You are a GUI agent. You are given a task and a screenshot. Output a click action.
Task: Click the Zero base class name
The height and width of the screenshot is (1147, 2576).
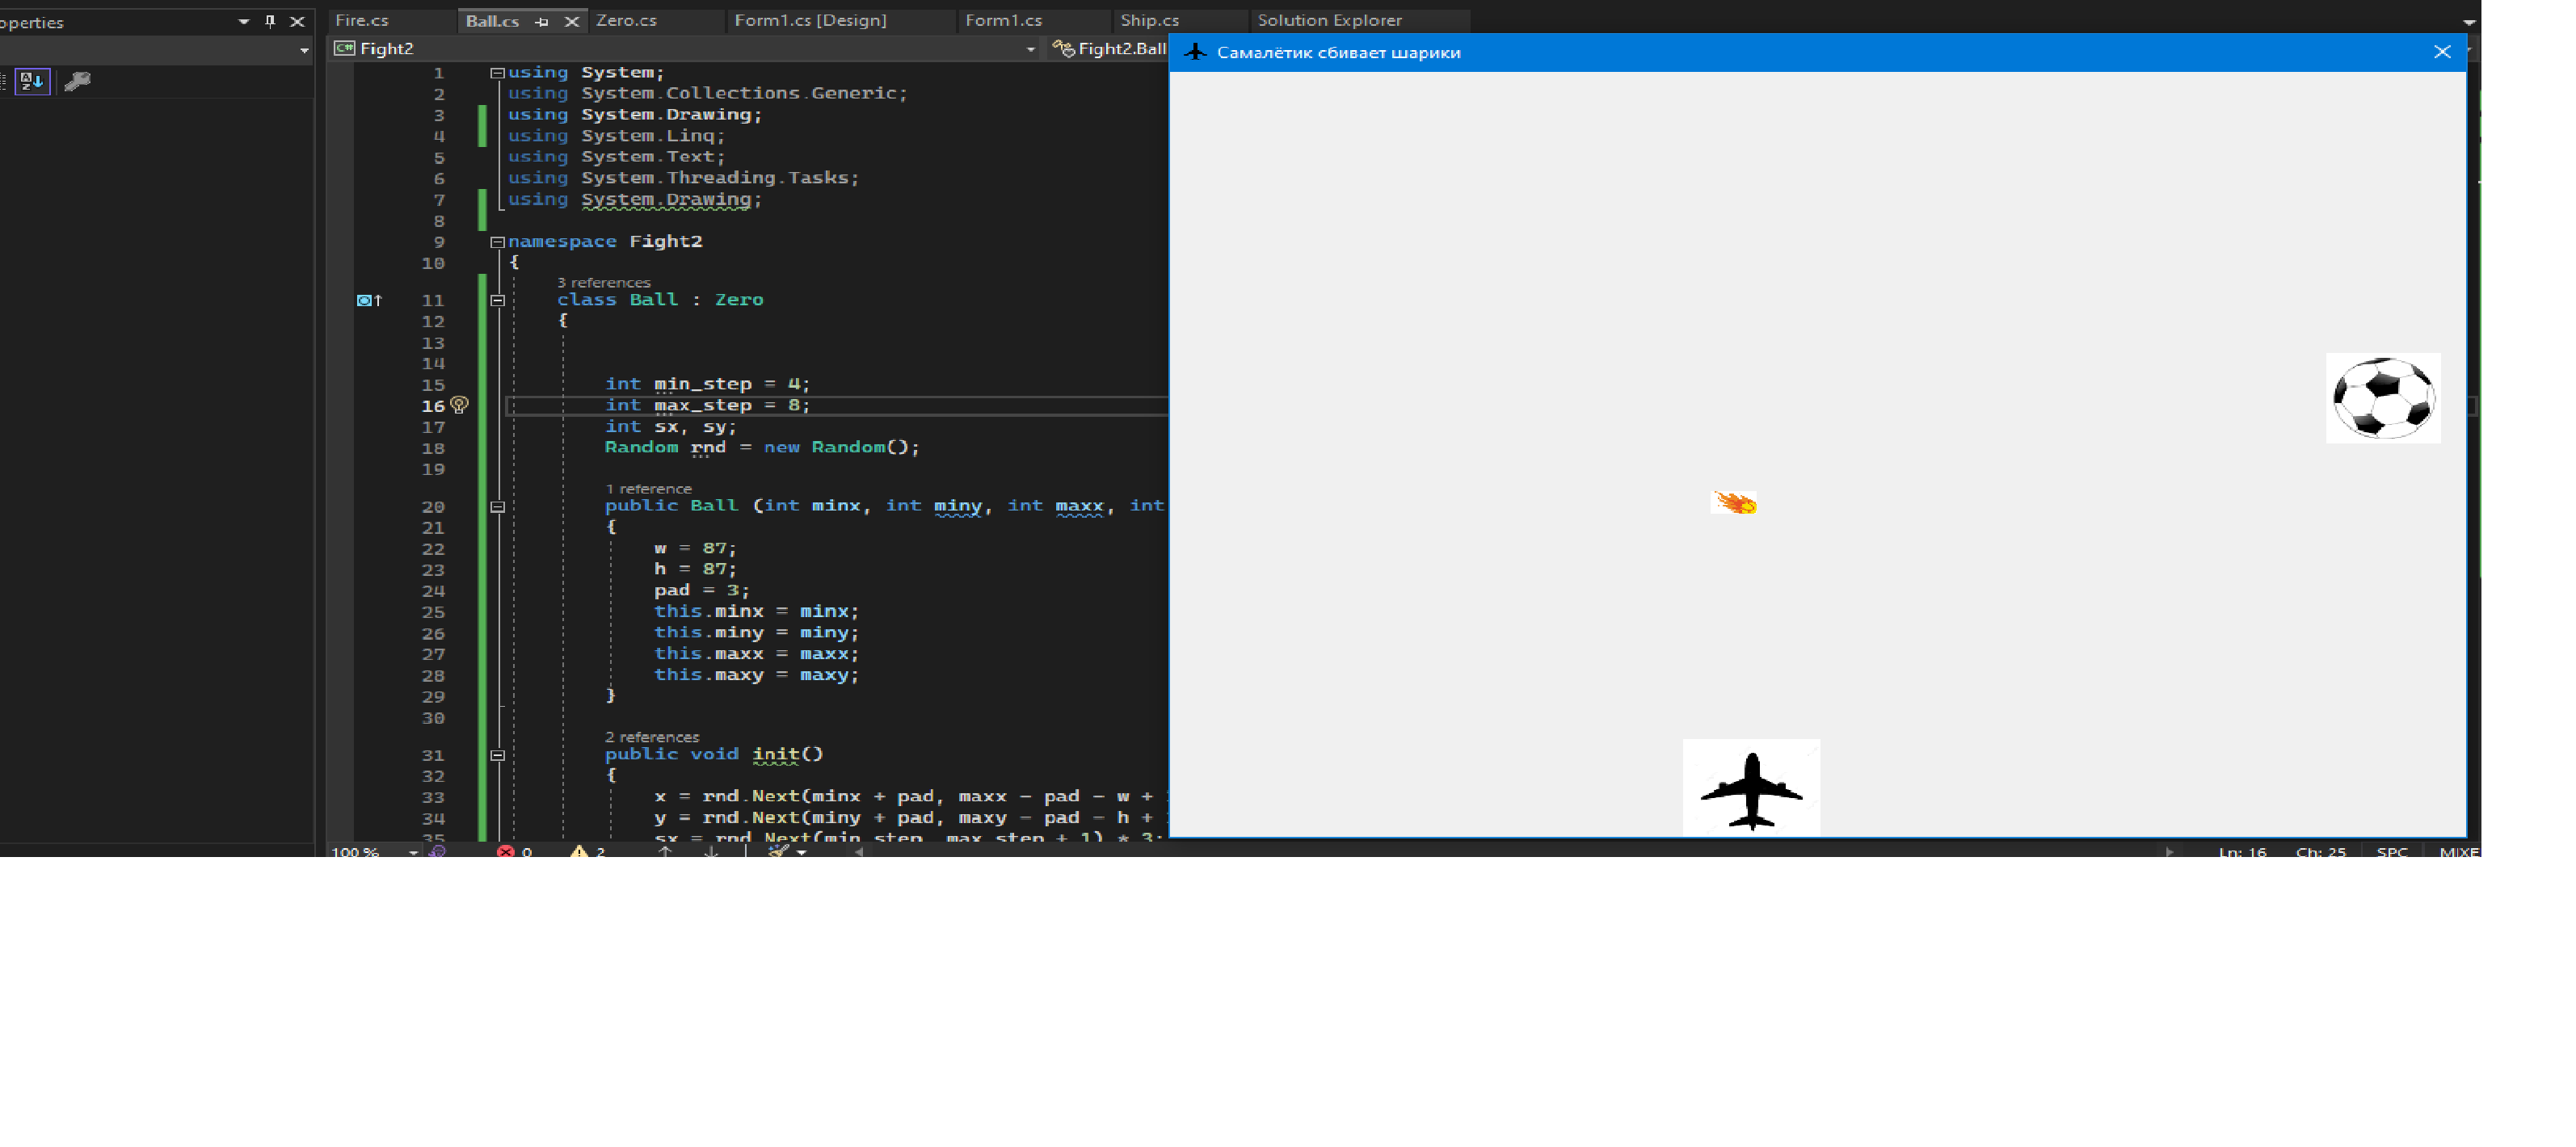point(738,300)
